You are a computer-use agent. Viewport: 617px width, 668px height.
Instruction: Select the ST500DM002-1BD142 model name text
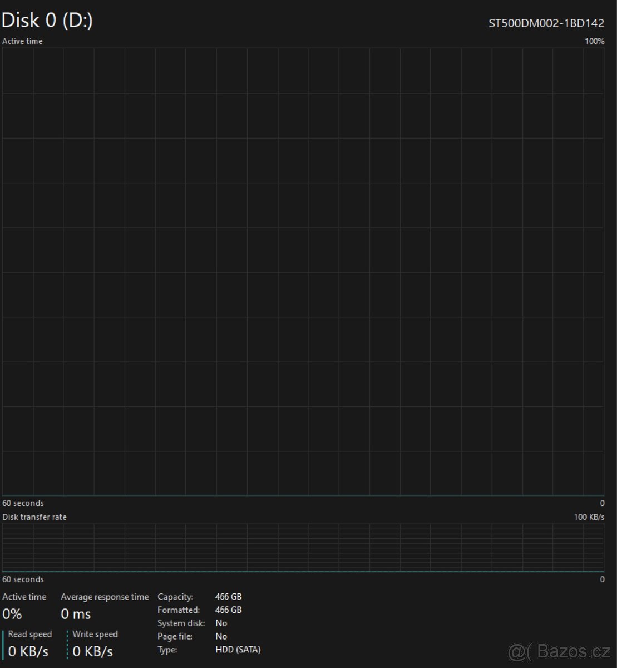click(x=546, y=23)
